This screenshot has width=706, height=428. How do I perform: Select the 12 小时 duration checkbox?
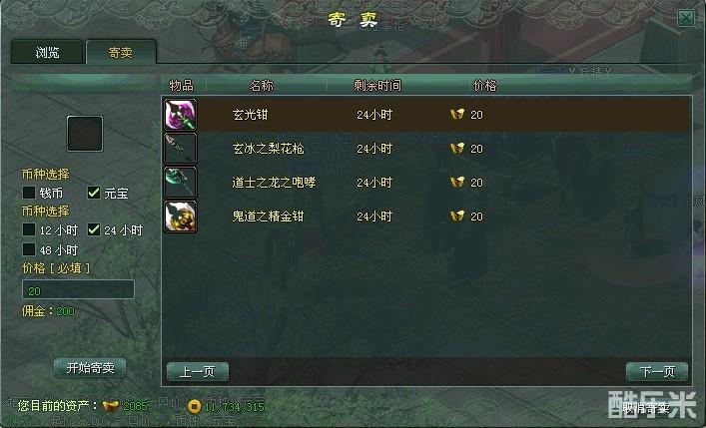pos(29,229)
